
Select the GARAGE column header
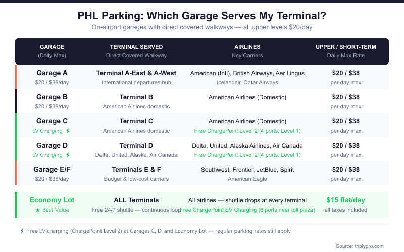(x=52, y=47)
